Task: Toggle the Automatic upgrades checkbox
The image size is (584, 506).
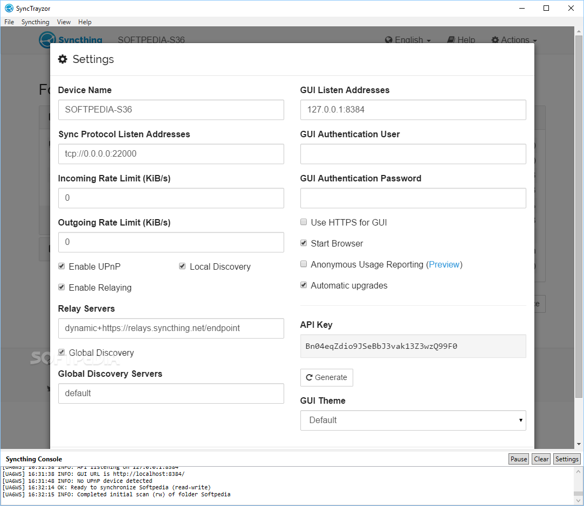Action: [304, 285]
